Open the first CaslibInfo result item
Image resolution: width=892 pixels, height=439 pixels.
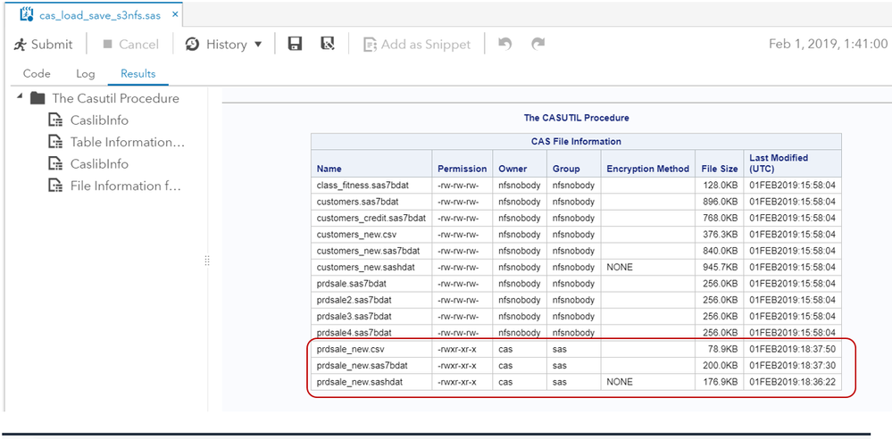click(99, 120)
